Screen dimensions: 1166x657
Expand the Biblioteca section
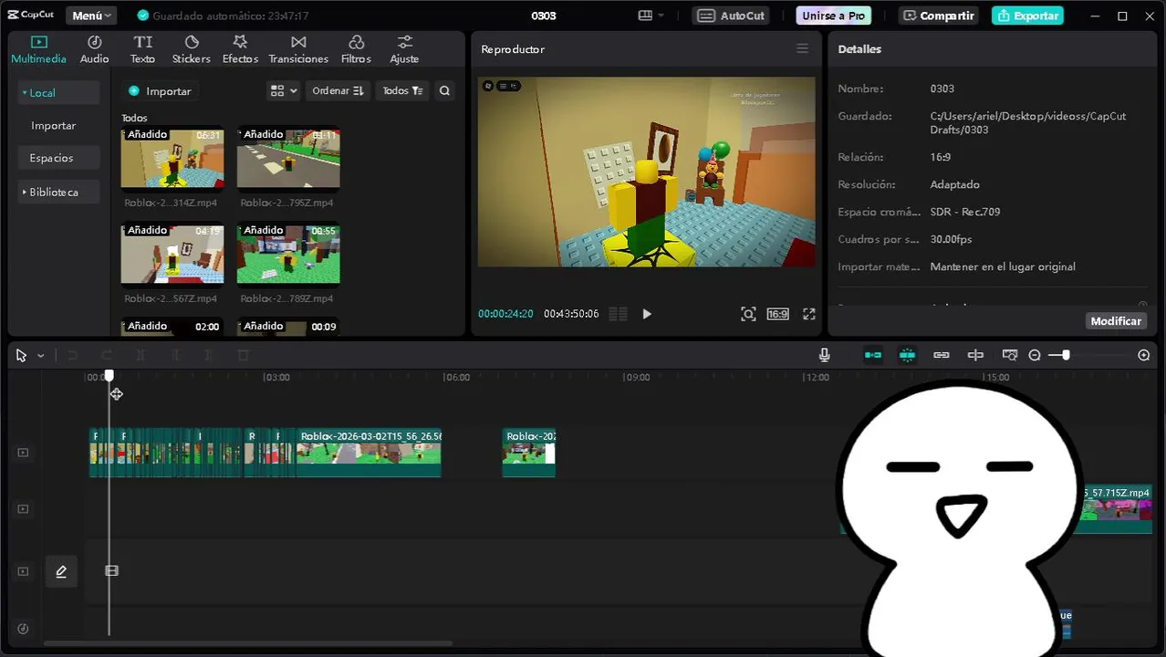pyautogui.click(x=58, y=193)
